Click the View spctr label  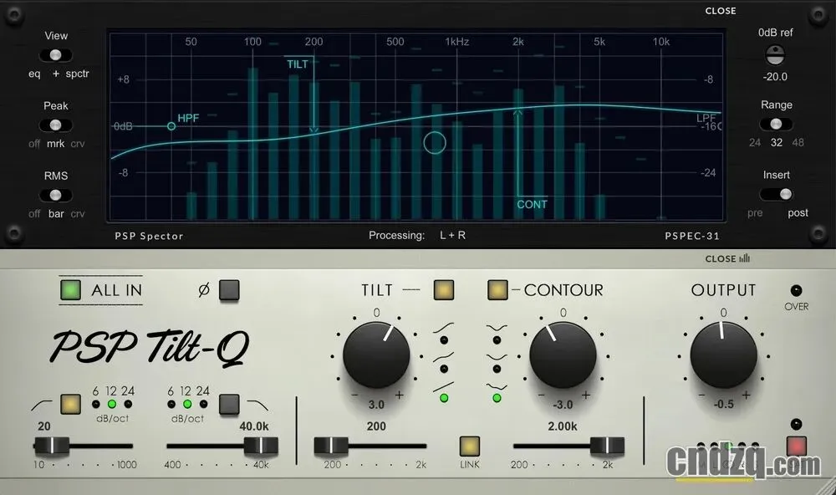click(77, 74)
